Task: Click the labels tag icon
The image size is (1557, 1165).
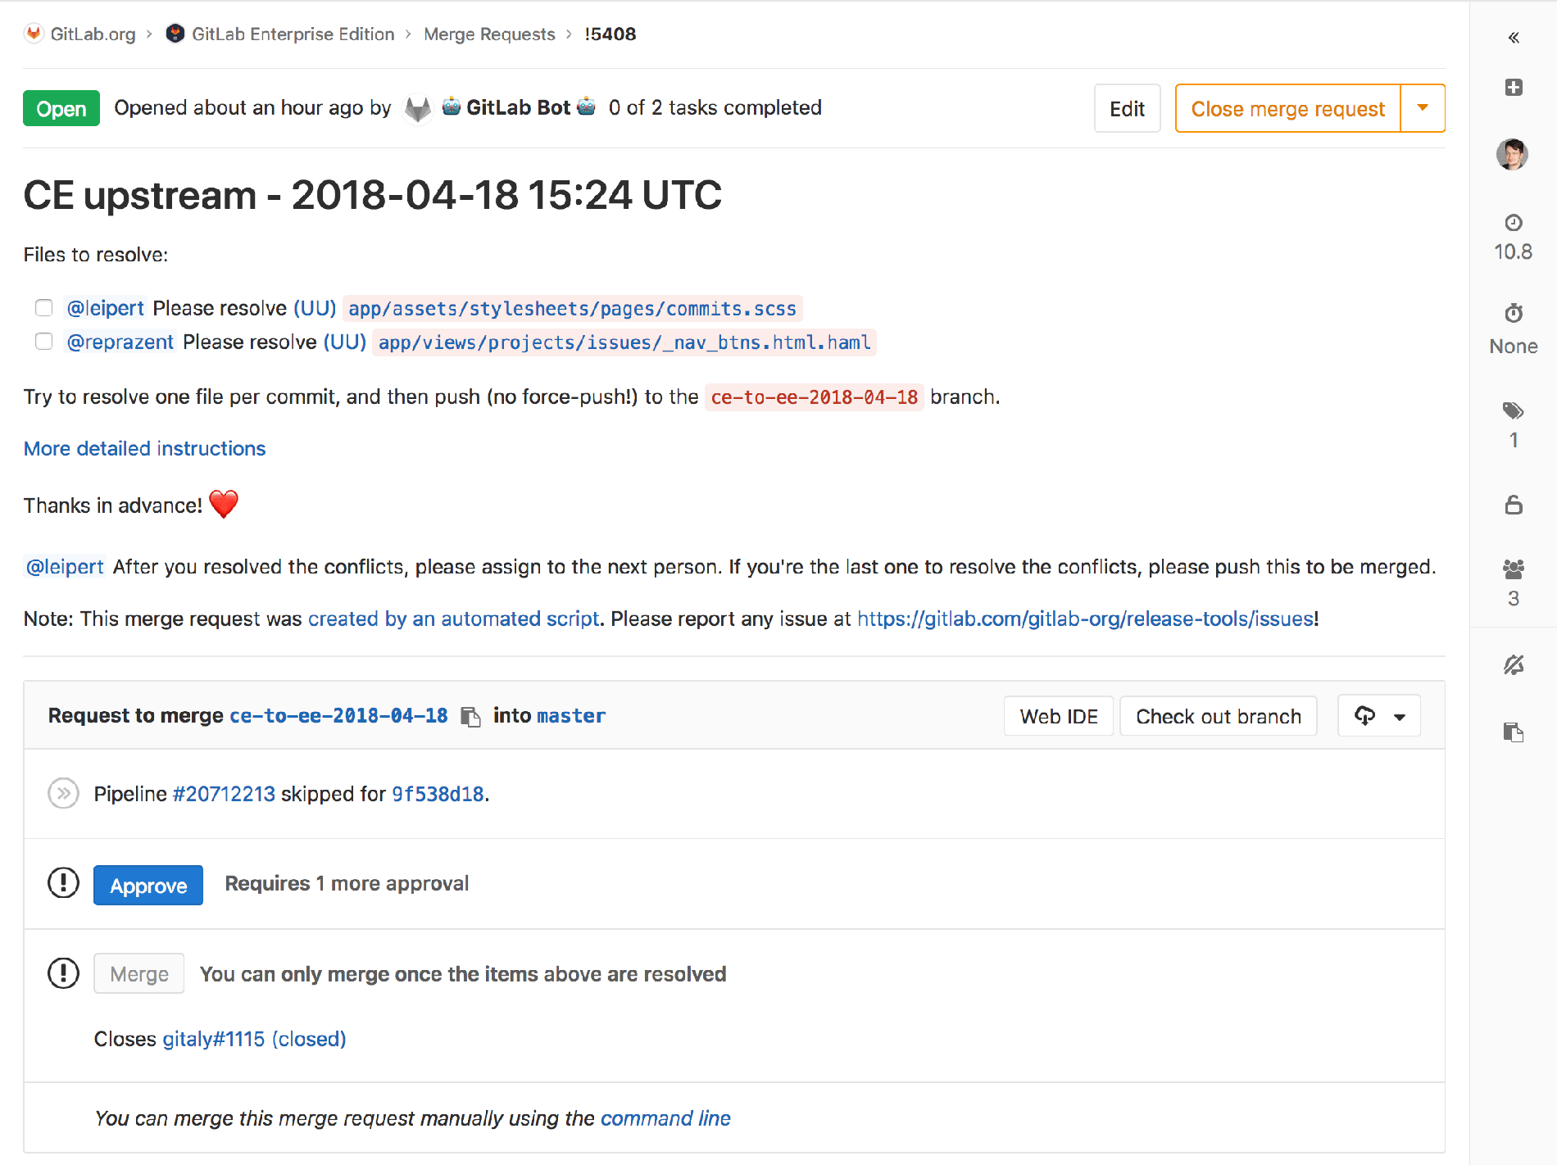Action: click(x=1514, y=410)
